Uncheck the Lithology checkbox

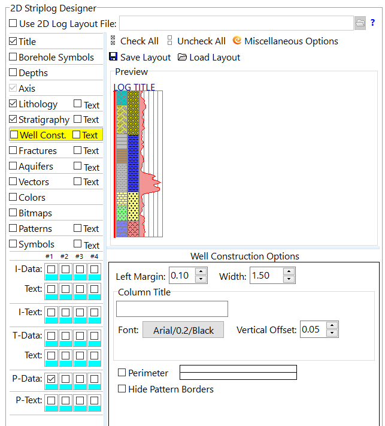[13, 104]
